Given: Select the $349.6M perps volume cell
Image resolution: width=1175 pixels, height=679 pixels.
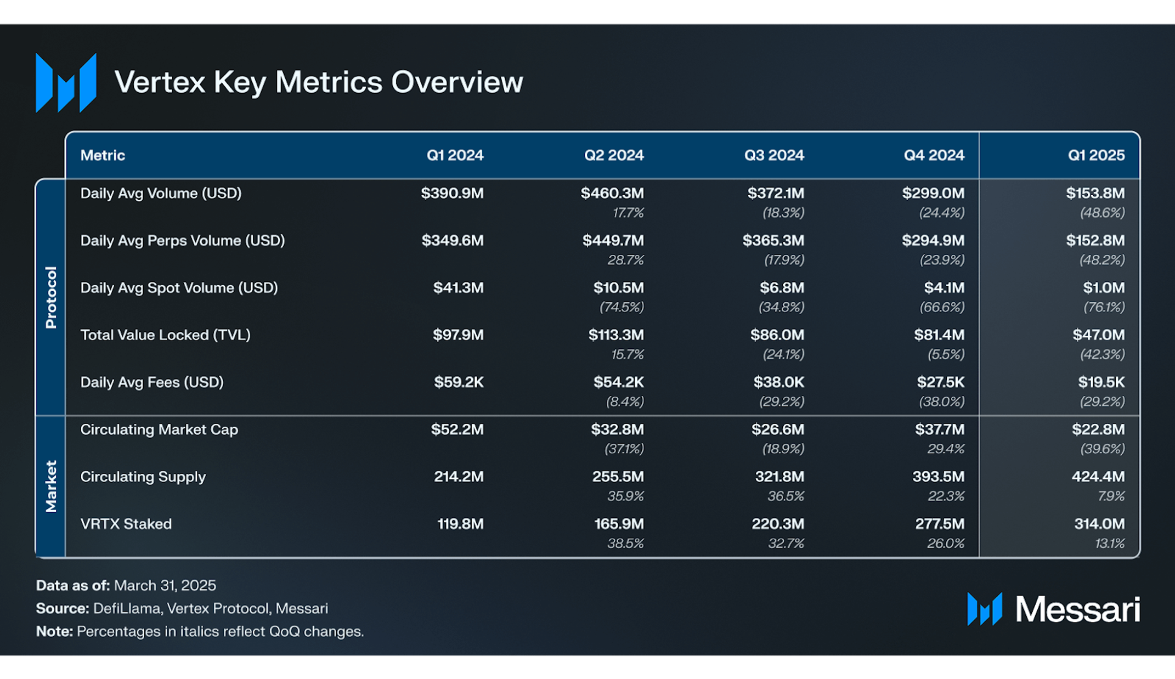Looking at the screenshot, I should point(453,240).
